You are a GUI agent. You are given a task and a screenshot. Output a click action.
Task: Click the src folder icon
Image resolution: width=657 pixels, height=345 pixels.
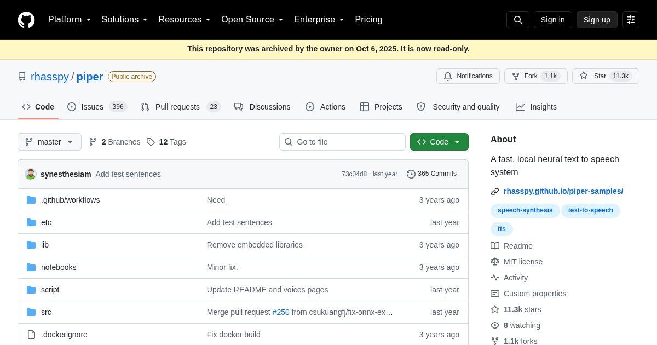pos(31,312)
